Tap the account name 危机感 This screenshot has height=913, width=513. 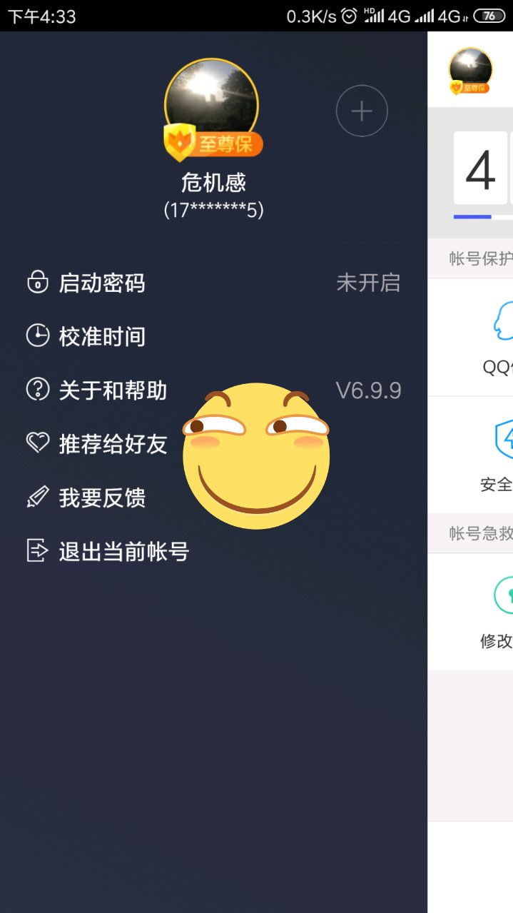(x=213, y=182)
